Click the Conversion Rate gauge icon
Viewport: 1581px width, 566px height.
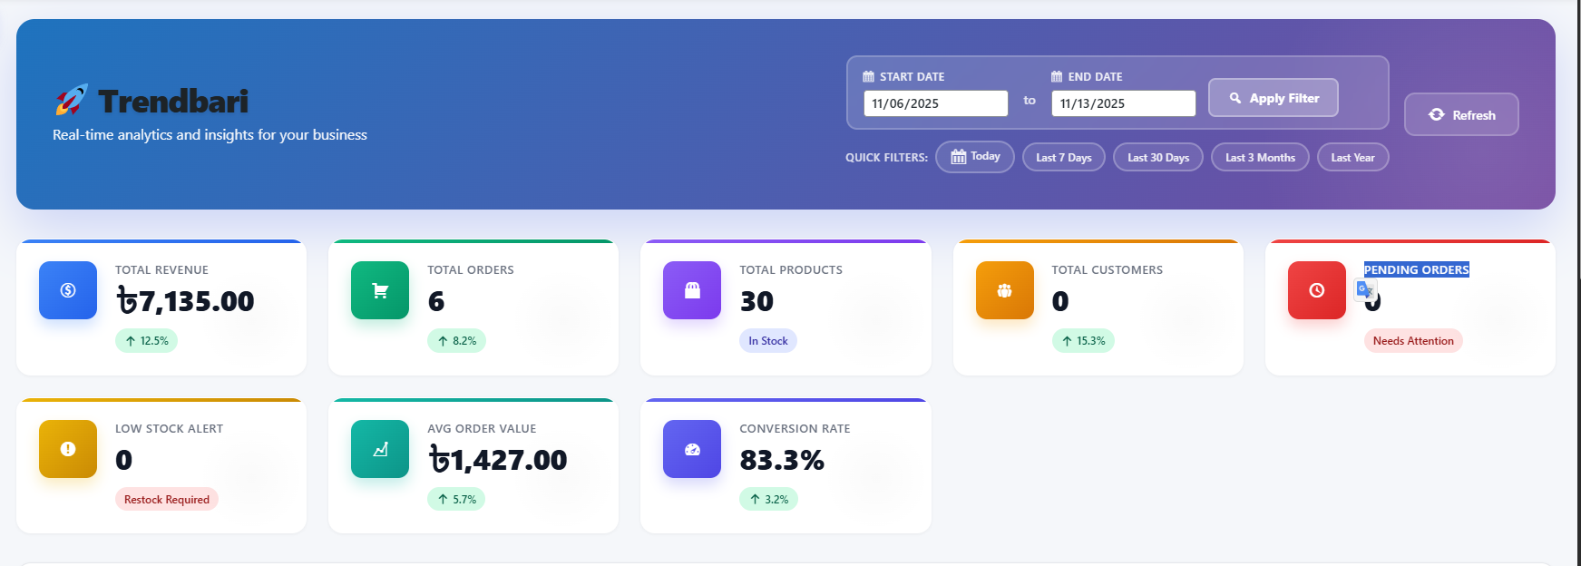[x=692, y=449]
